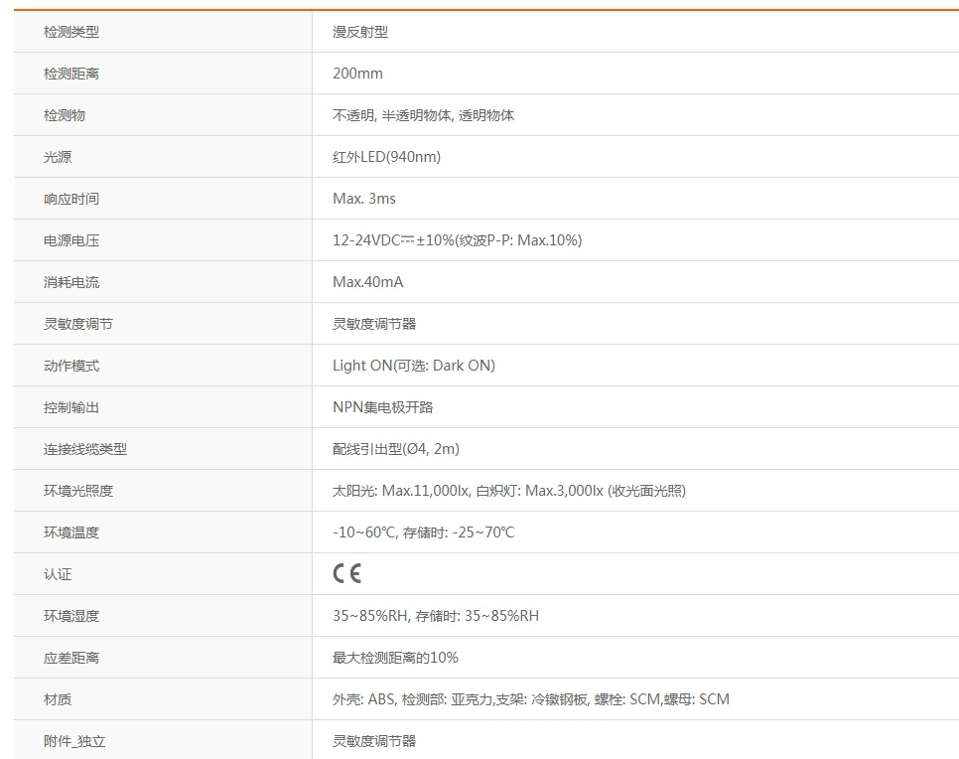Select '灵敏度调节器' in the 附件_独立 row

click(x=374, y=741)
